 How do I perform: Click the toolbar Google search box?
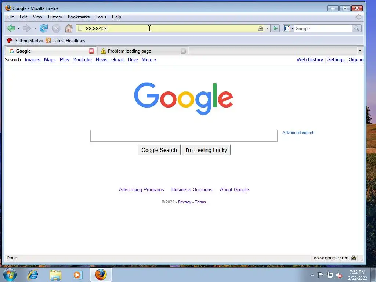(323, 28)
